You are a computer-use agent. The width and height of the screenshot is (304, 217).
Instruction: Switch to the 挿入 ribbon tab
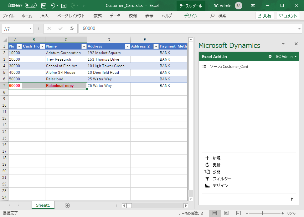coord(44,16)
